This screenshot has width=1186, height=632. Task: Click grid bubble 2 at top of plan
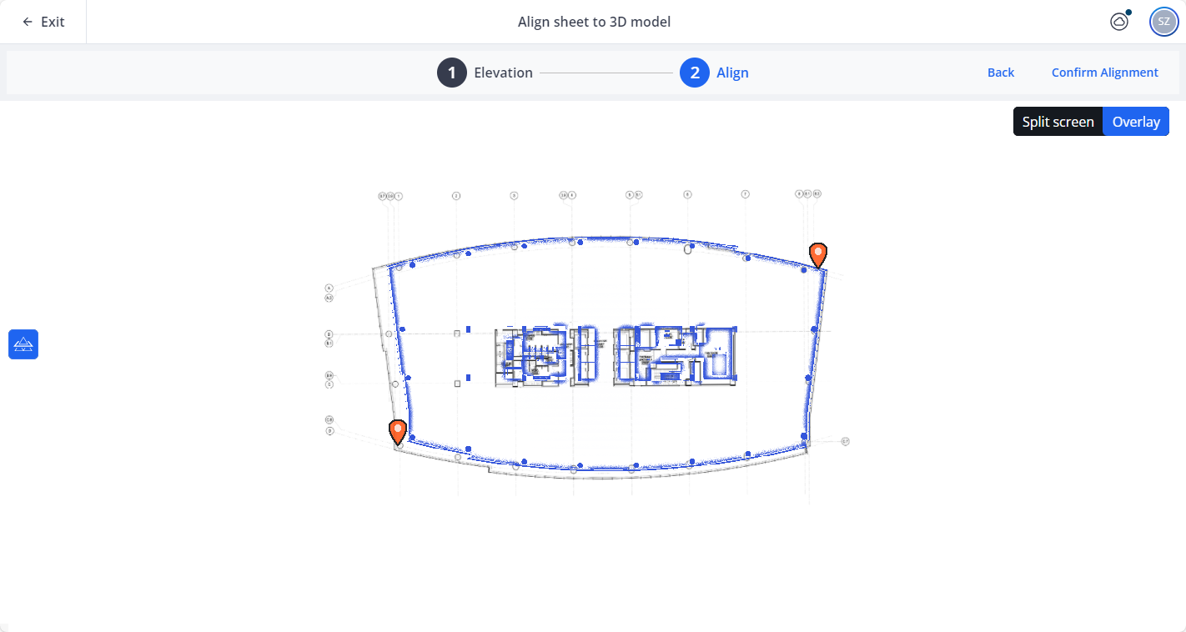(x=456, y=196)
